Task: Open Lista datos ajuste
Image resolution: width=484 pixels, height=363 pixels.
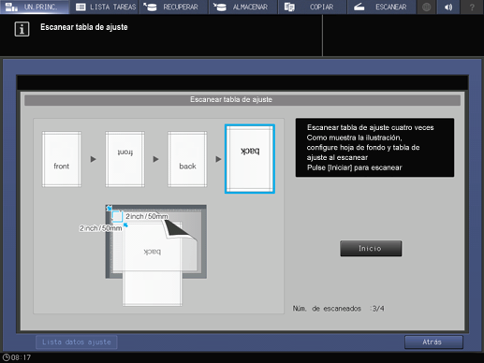Action: pos(77,342)
